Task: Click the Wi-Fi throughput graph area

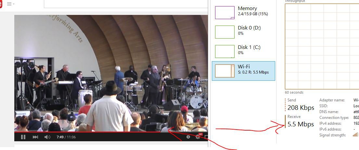Action: (x=322, y=46)
